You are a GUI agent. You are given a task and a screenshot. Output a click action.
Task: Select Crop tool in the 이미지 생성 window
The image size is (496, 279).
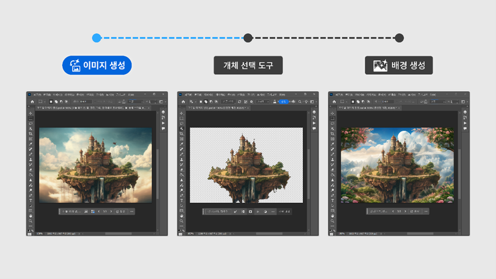[x=30, y=134]
